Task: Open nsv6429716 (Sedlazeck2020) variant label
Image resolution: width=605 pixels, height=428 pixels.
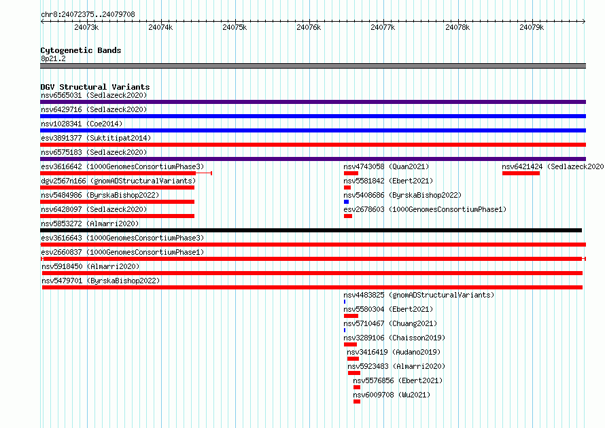Action: [x=94, y=109]
